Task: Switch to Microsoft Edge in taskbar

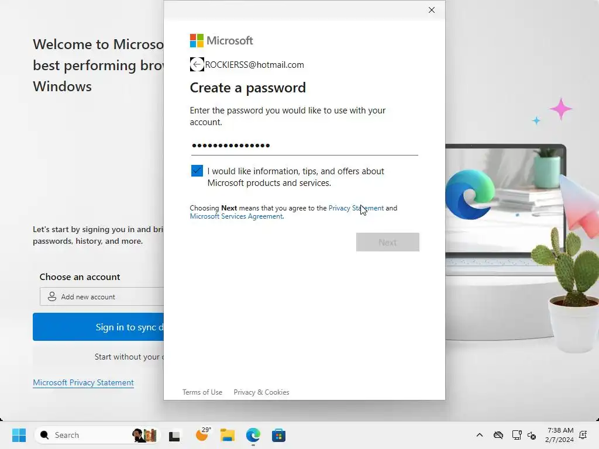Action: tap(253, 435)
